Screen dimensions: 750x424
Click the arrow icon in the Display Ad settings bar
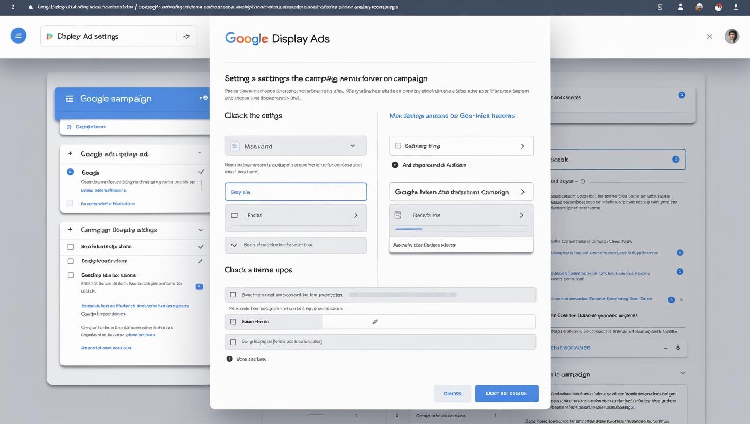pos(186,36)
